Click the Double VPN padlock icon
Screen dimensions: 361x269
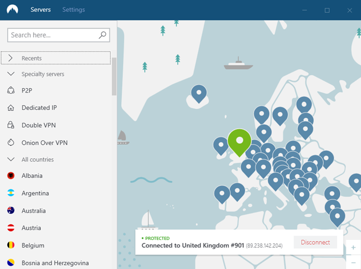[x=11, y=125]
